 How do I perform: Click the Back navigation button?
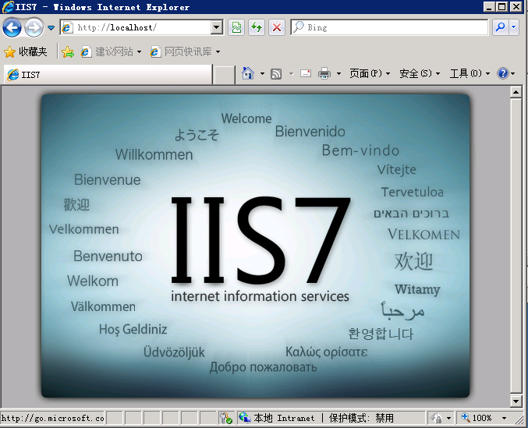12,28
